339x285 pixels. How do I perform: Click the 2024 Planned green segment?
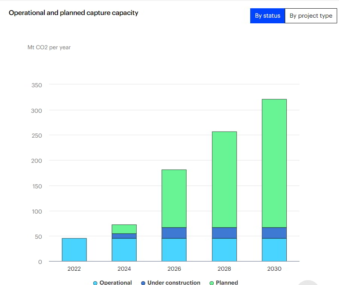click(x=124, y=229)
